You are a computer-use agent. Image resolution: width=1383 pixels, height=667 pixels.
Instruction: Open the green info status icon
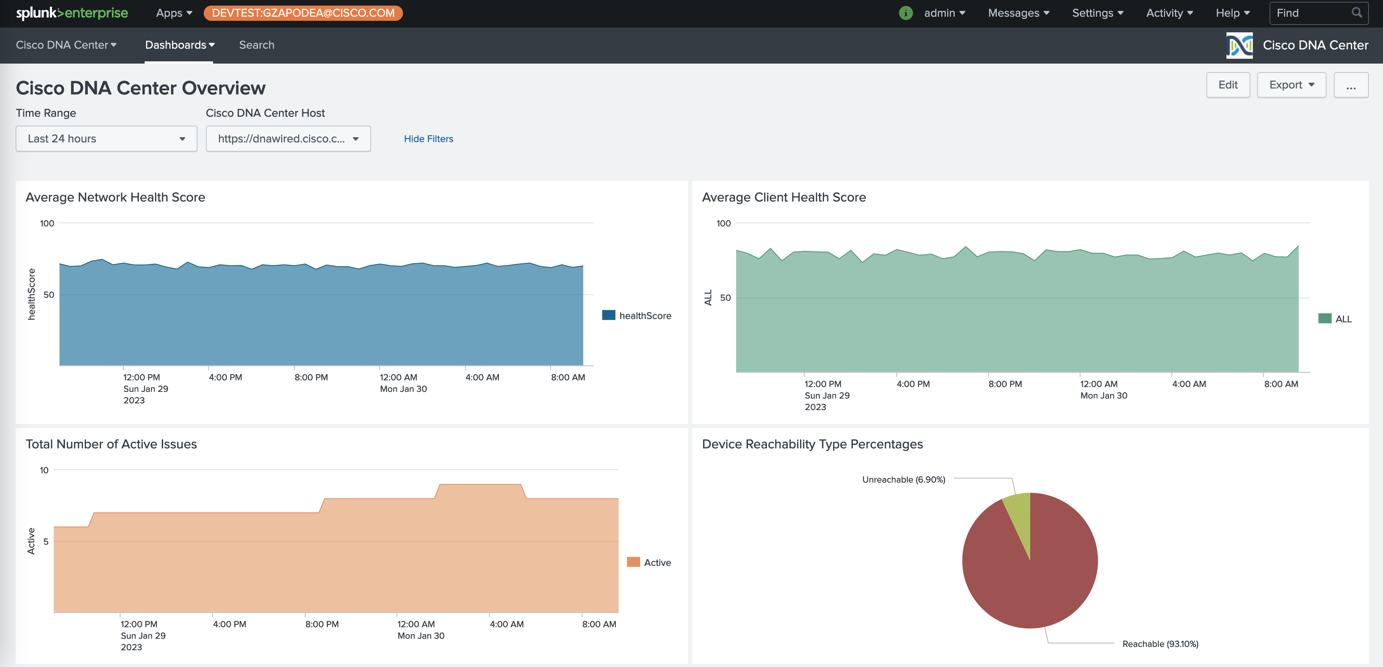pos(906,12)
